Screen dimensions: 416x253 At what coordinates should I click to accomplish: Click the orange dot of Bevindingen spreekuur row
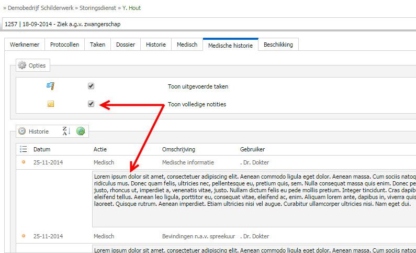24,236
